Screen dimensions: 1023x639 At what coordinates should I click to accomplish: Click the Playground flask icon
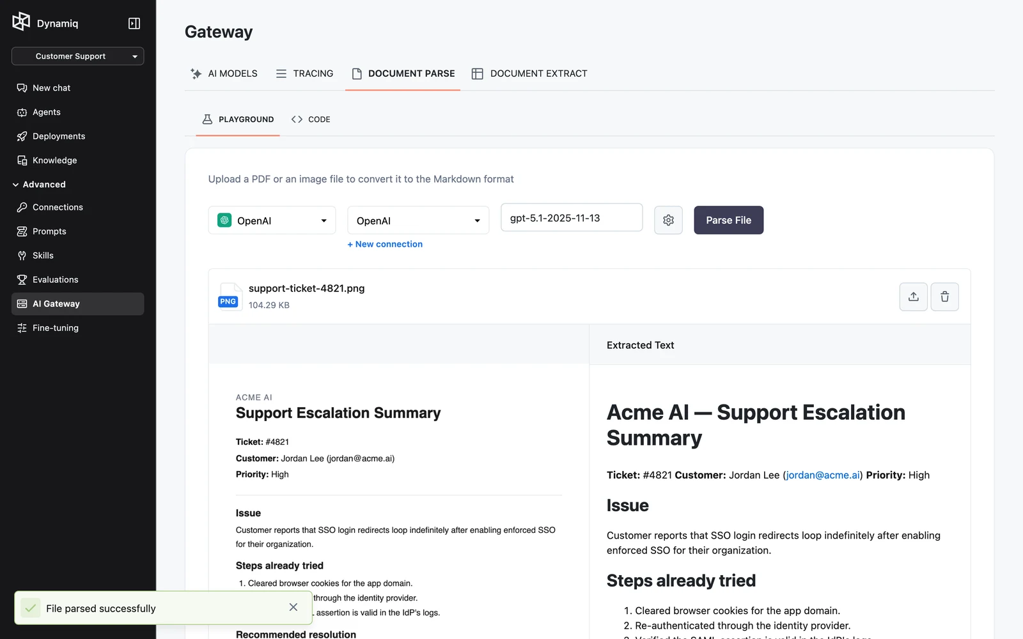coord(207,119)
